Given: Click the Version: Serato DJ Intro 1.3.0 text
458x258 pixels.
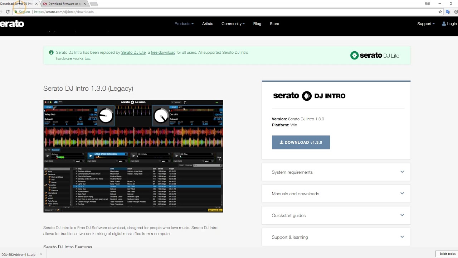Looking at the screenshot, I should [x=298, y=119].
